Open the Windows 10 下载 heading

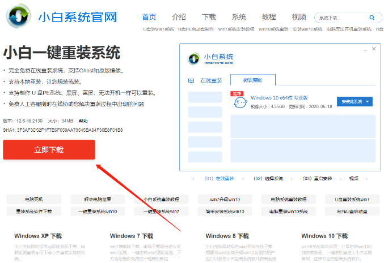click(324, 236)
